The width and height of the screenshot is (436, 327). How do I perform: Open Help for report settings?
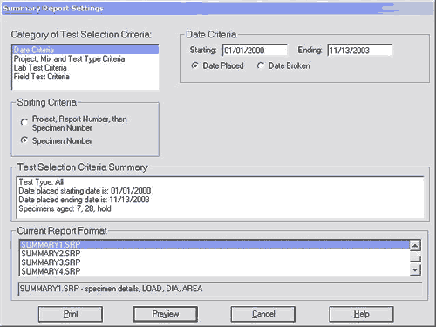coord(361,314)
